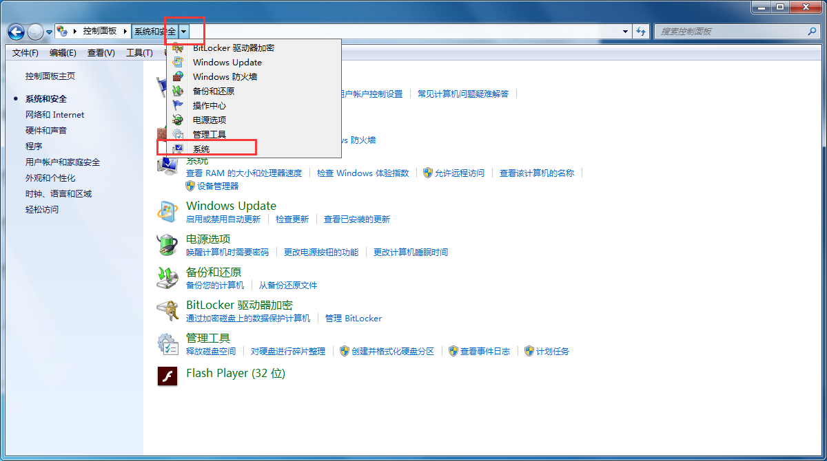This screenshot has height=461, width=827.
Task: Open the 文件(F) menu
Action: [25, 53]
